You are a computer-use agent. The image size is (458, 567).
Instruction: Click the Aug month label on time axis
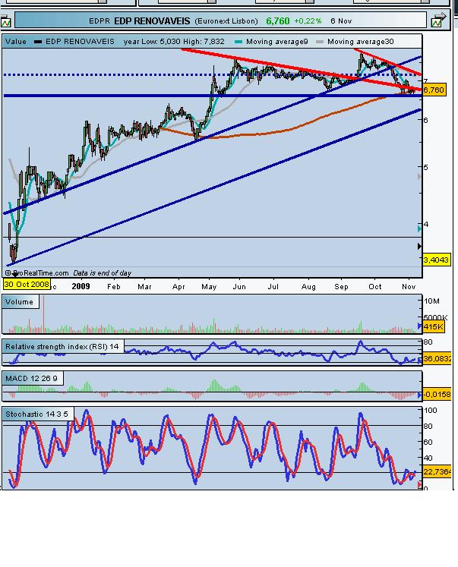pos(308,287)
